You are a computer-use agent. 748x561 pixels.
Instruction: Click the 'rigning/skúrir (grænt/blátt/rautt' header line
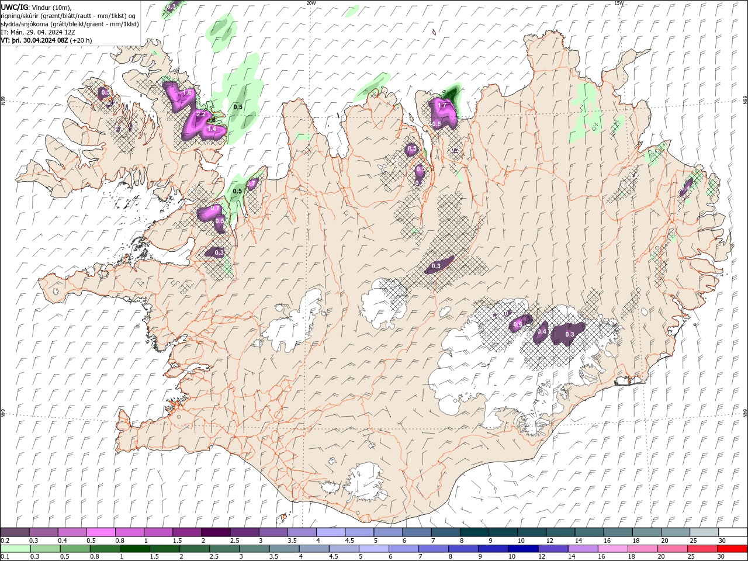pyautogui.click(x=68, y=16)
